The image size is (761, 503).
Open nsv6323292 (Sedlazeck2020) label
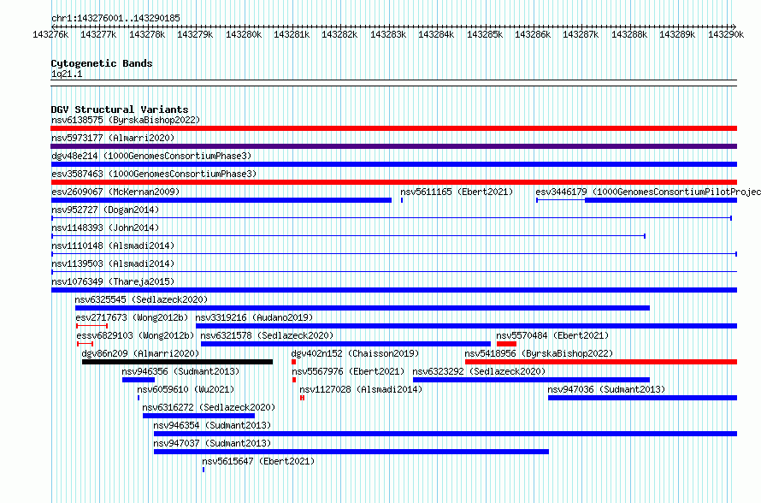pyautogui.click(x=479, y=371)
